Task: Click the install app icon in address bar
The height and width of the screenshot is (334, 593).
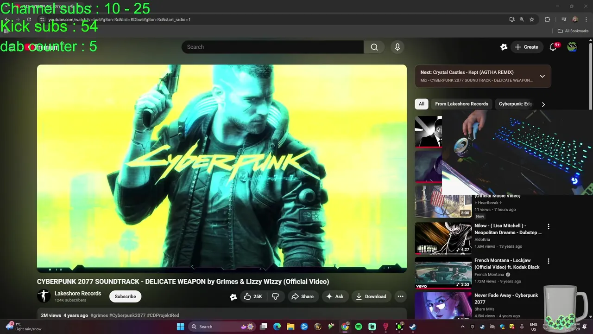Action: pos(512,19)
